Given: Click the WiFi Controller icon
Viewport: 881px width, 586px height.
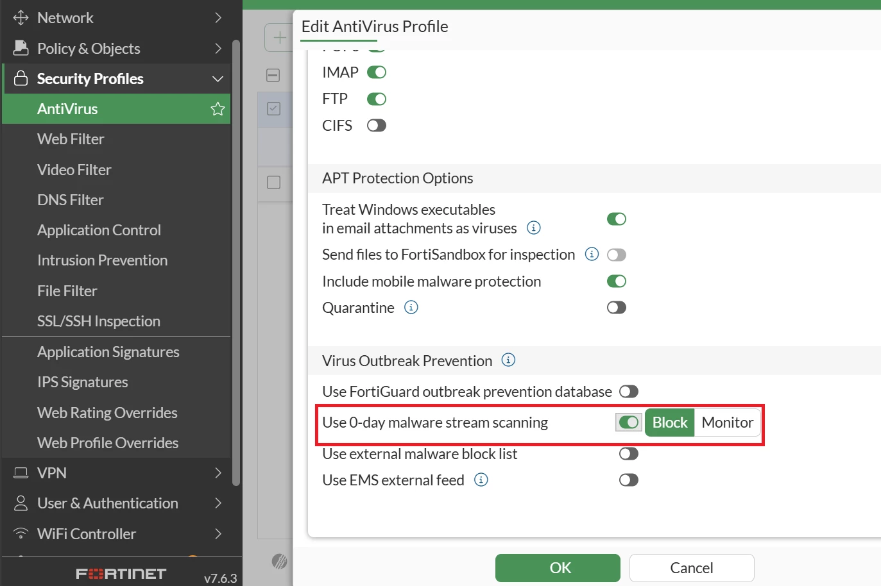Looking at the screenshot, I should click(21, 533).
